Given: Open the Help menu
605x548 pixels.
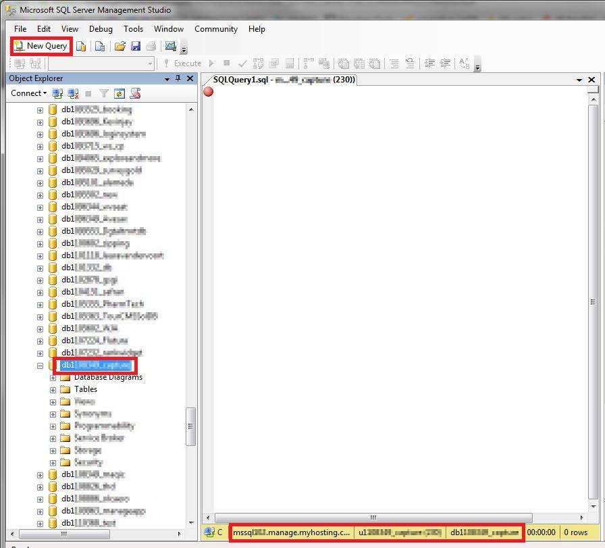Looking at the screenshot, I should click(x=257, y=29).
